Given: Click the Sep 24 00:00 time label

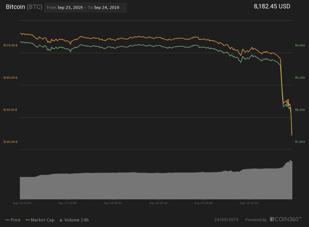Looking at the screenshot, I should click(x=112, y=203).
